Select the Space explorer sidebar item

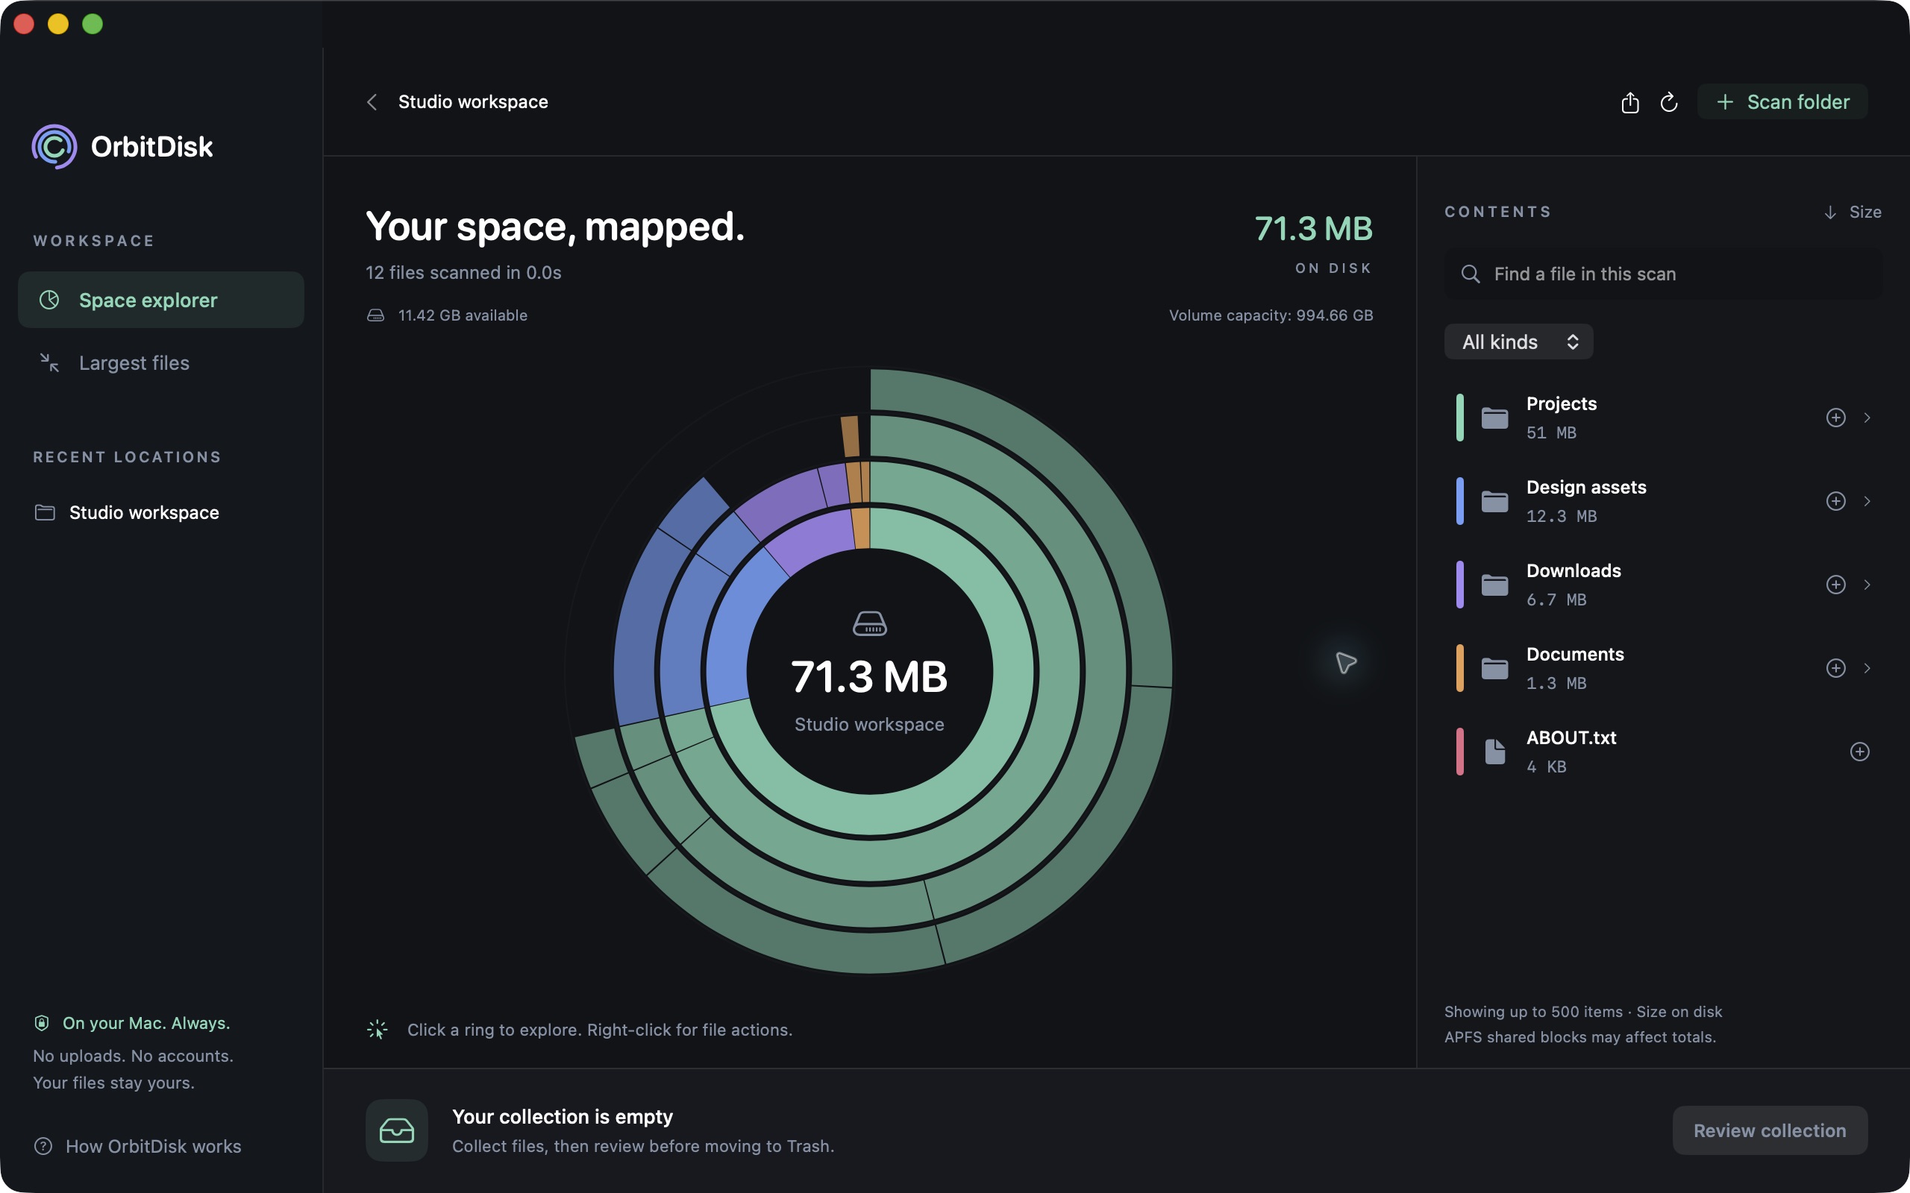tap(161, 300)
